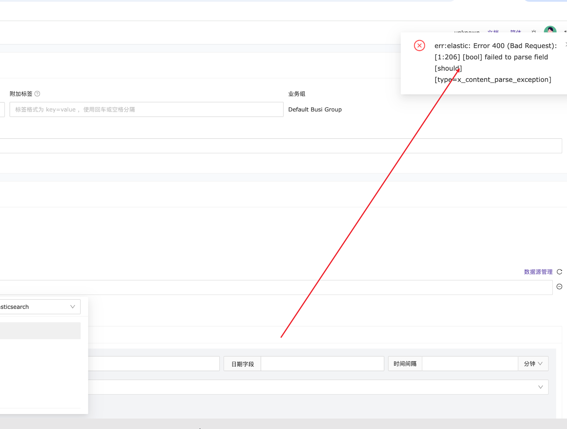
Task: Focus the 附加标签 key=value input field
Action: (x=146, y=109)
